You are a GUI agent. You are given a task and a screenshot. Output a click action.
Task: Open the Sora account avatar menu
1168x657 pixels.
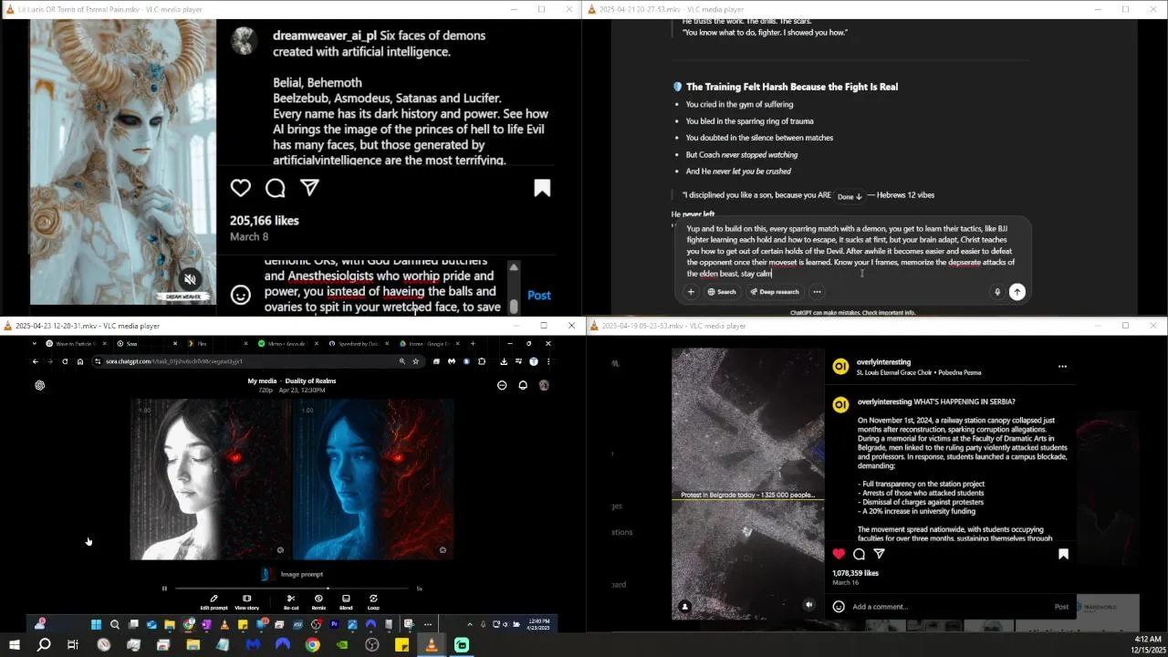tap(544, 385)
